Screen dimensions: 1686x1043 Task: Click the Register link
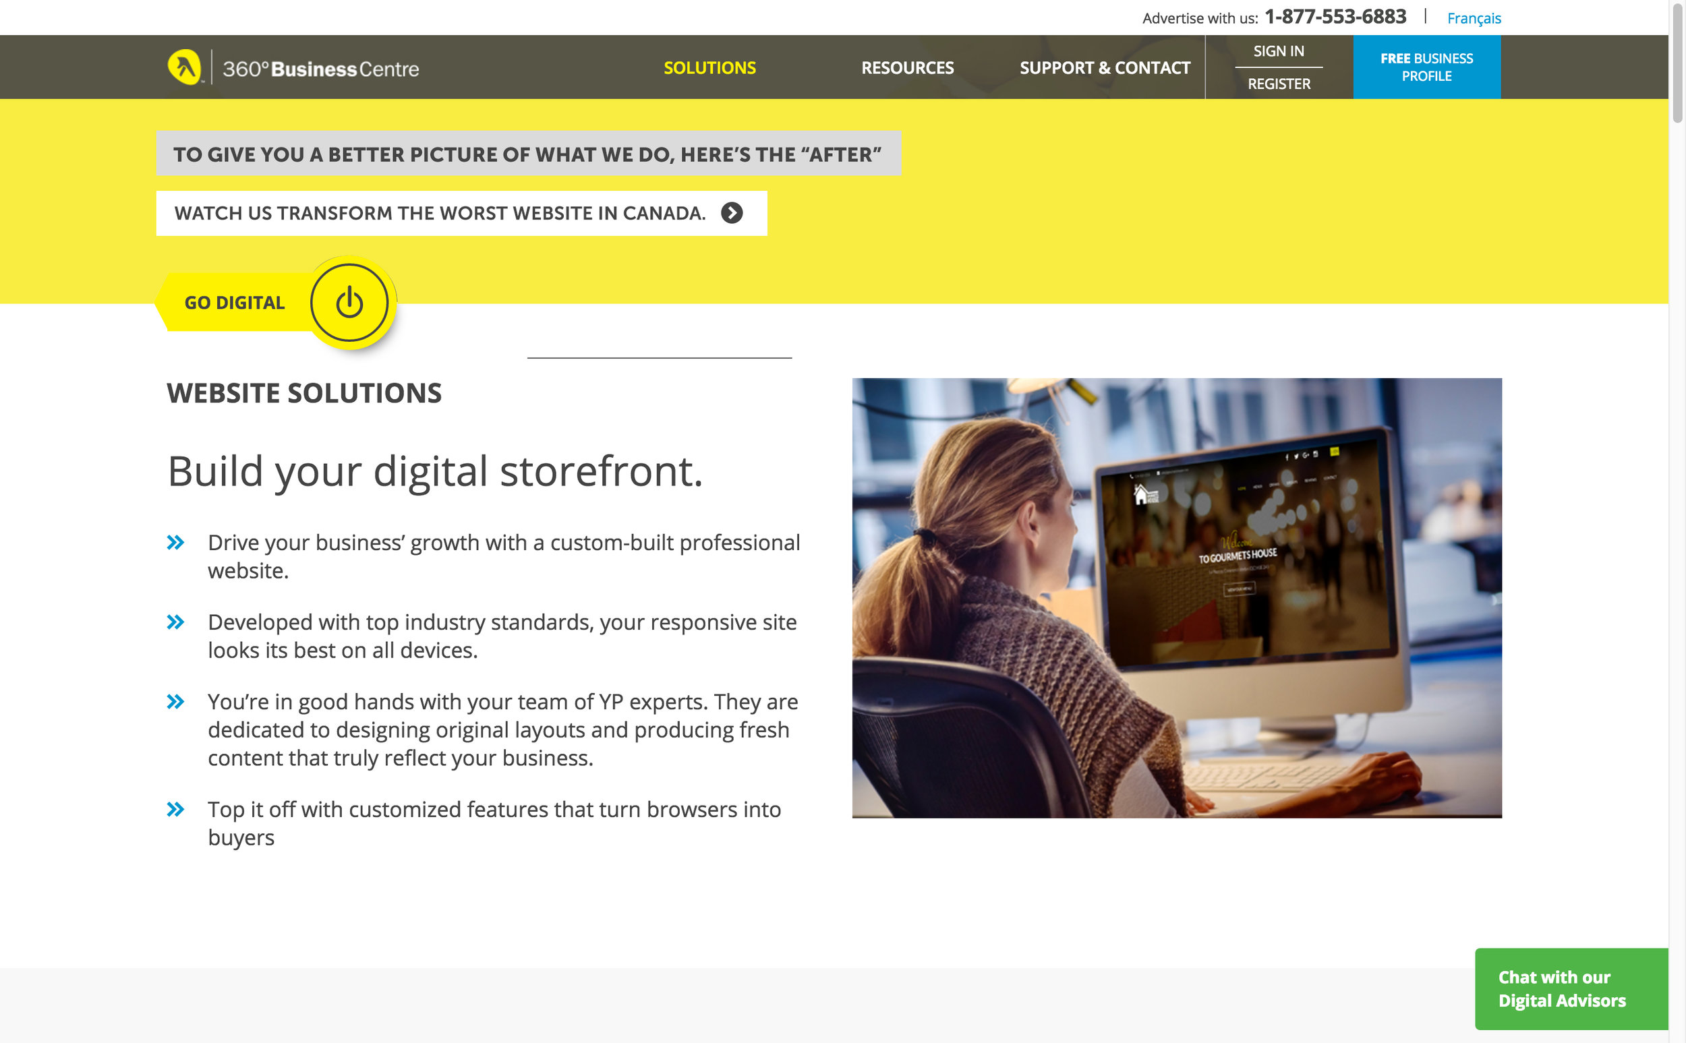[1278, 84]
